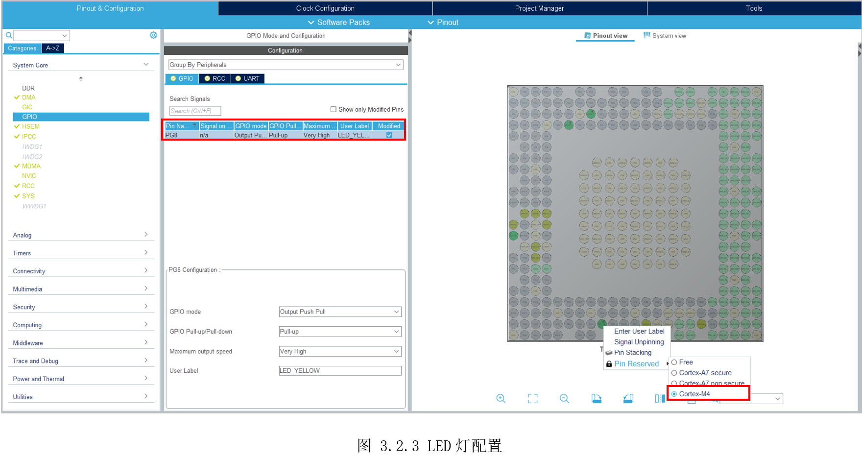Open the Group By Peripherals dropdown

click(285, 65)
